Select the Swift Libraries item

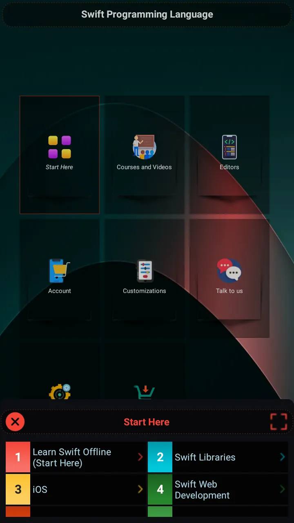[218, 457]
